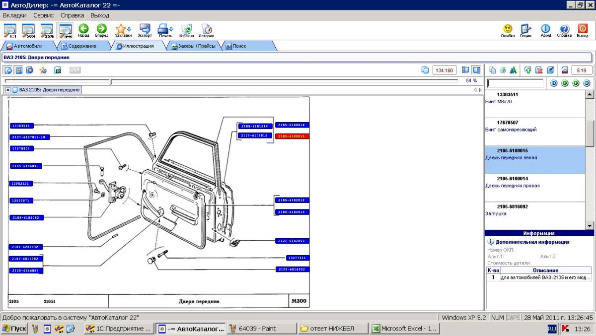Click the green refresh document icon
The width and height of the screenshot is (596, 336).
(503, 70)
